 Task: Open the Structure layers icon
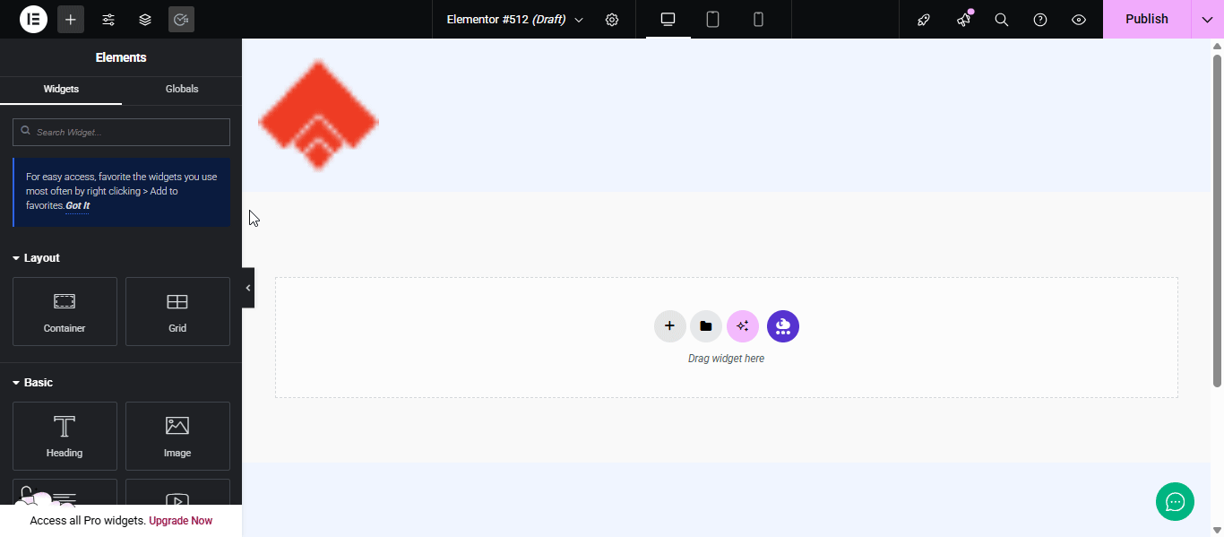click(145, 19)
